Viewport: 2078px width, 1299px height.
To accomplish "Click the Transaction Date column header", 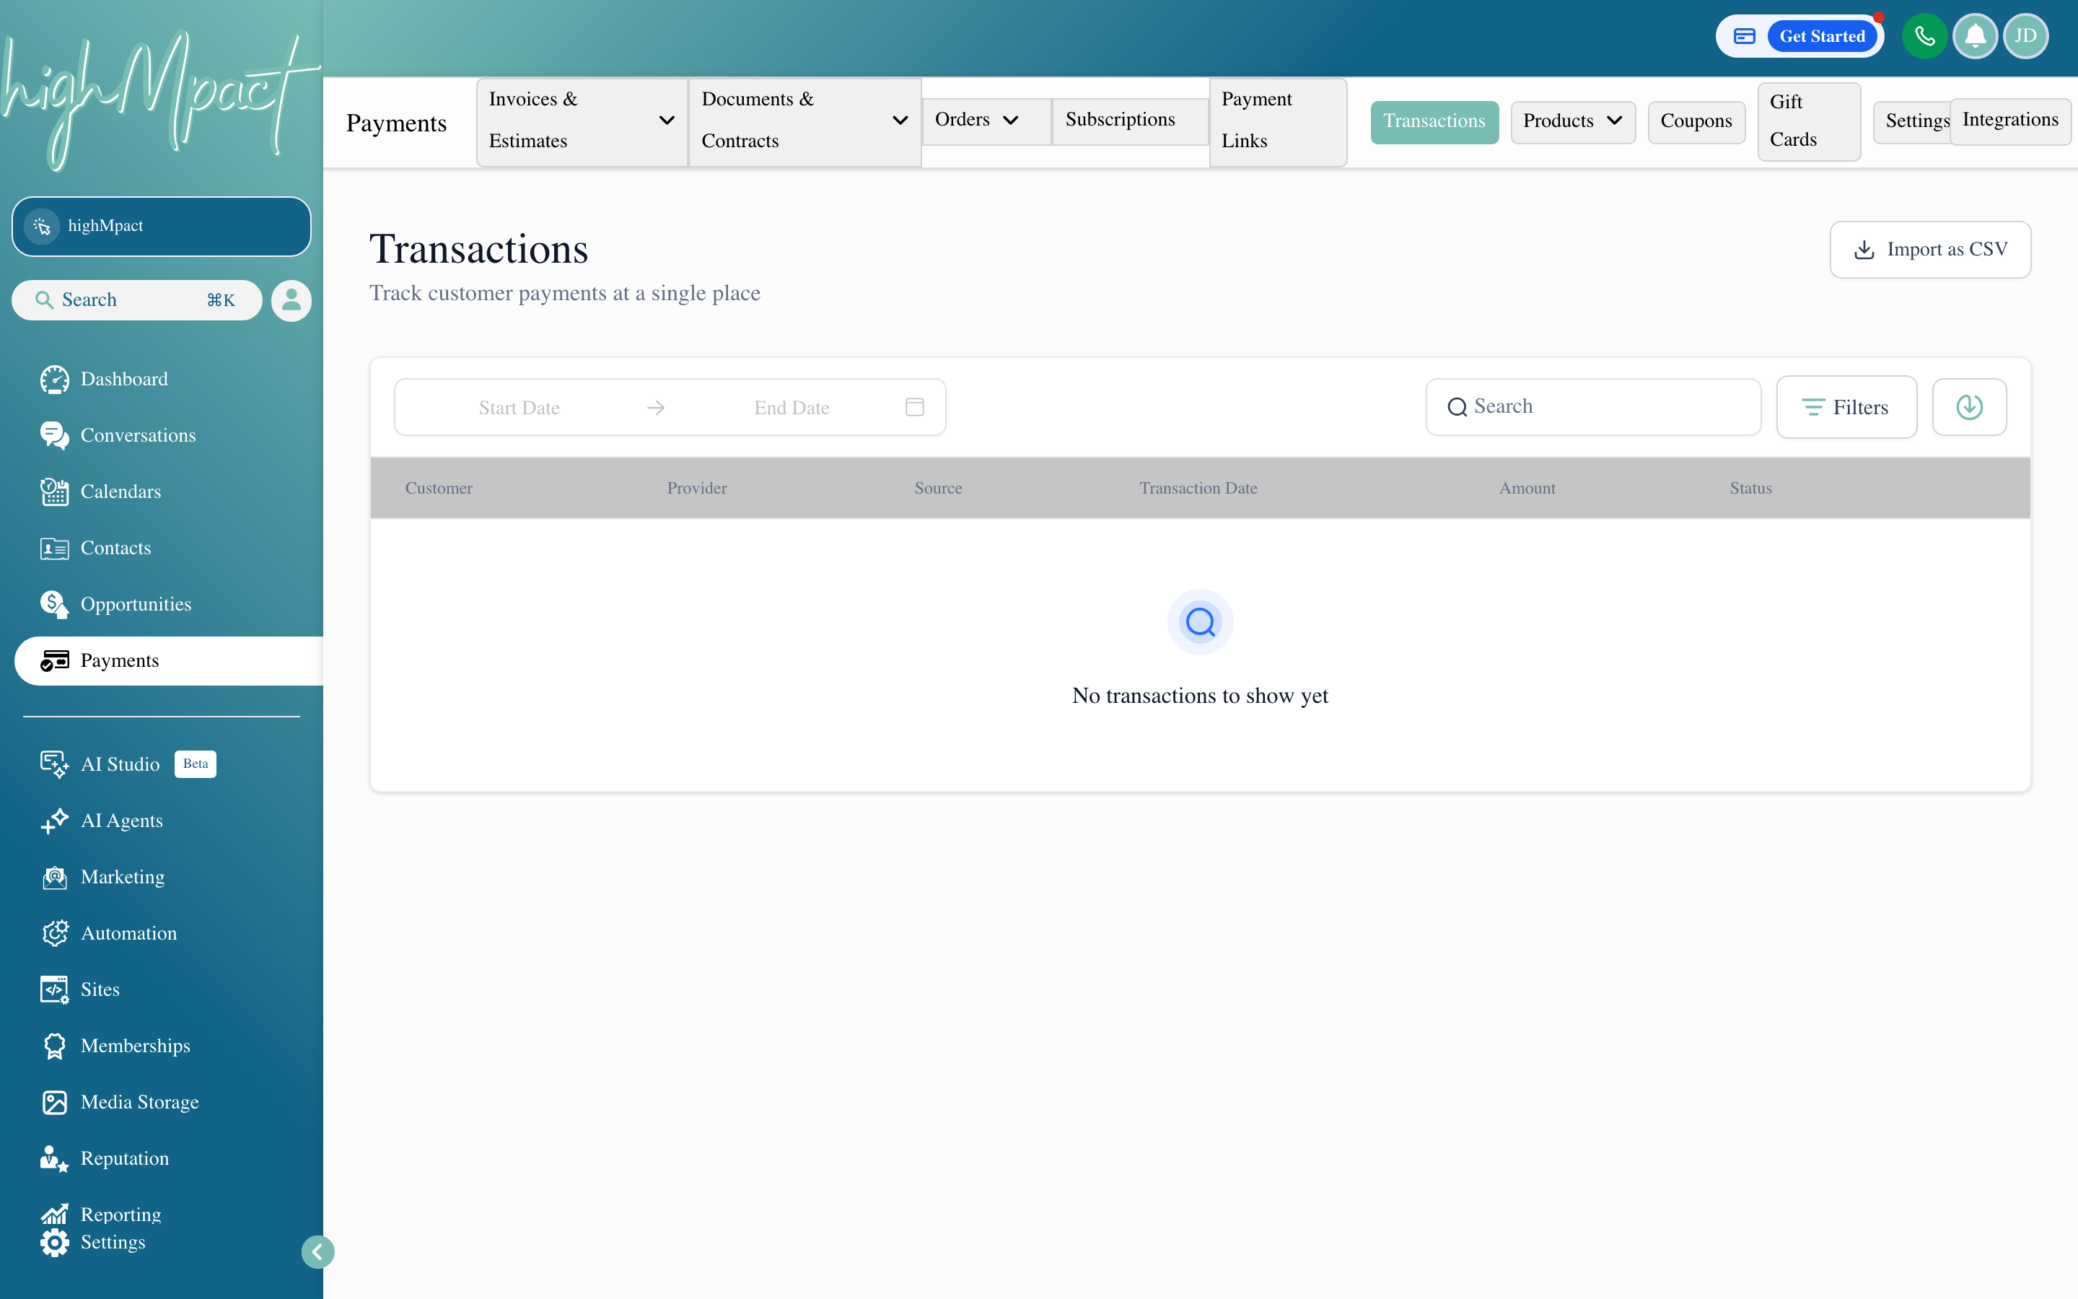I will (x=1198, y=488).
